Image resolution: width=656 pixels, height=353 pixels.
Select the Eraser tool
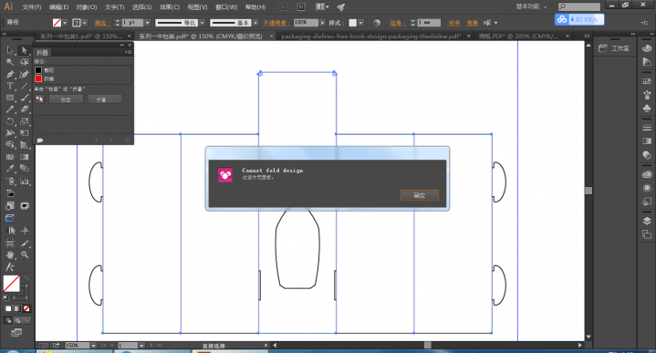(x=25, y=109)
